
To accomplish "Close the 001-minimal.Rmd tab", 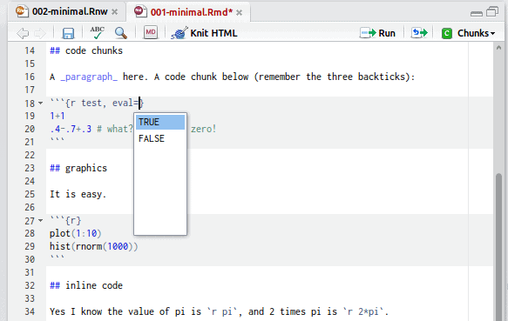I will point(239,13).
